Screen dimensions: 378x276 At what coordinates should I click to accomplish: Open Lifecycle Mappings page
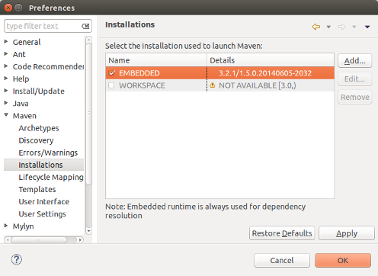[51, 177]
